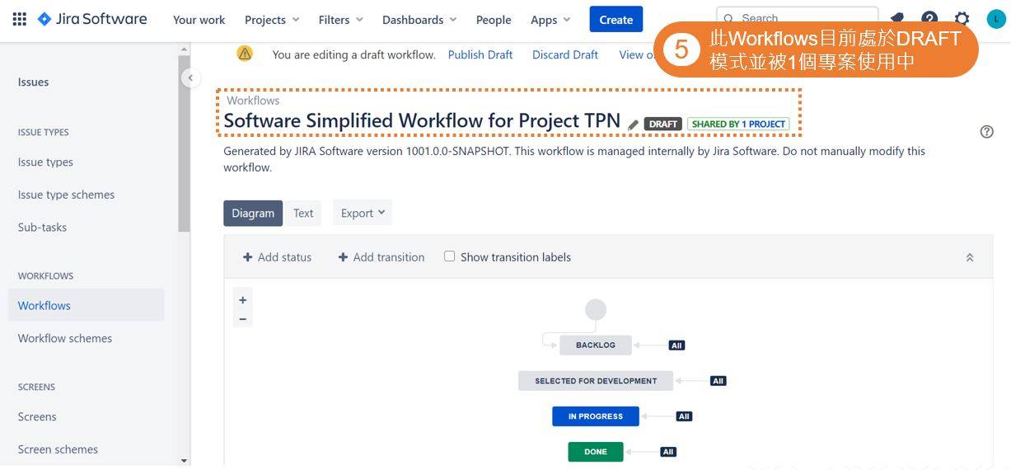Click the Issues heading in sidebar
The height and width of the screenshot is (470, 1011).
[x=33, y=82]
